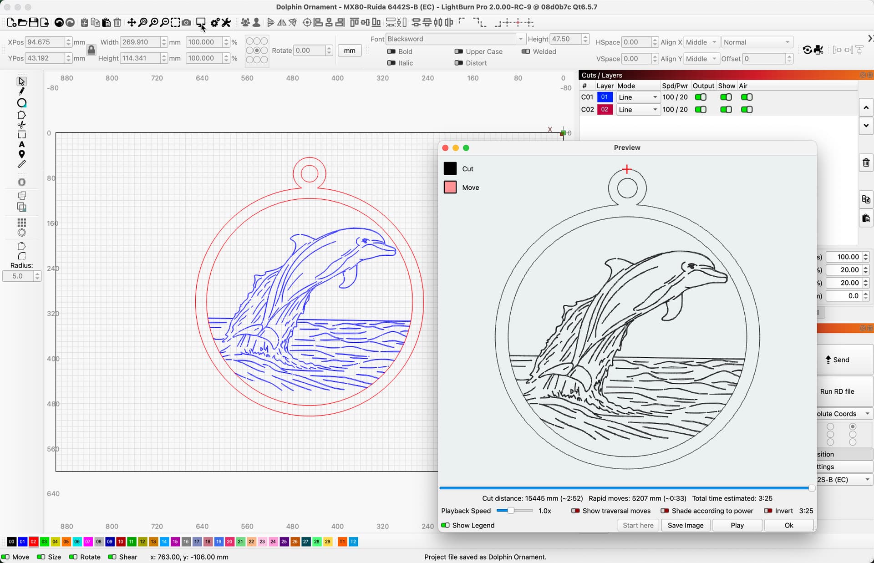The image size is (874, 563).
Task: Select the scissors Cut Shapes tool
Action: [21, 125]
